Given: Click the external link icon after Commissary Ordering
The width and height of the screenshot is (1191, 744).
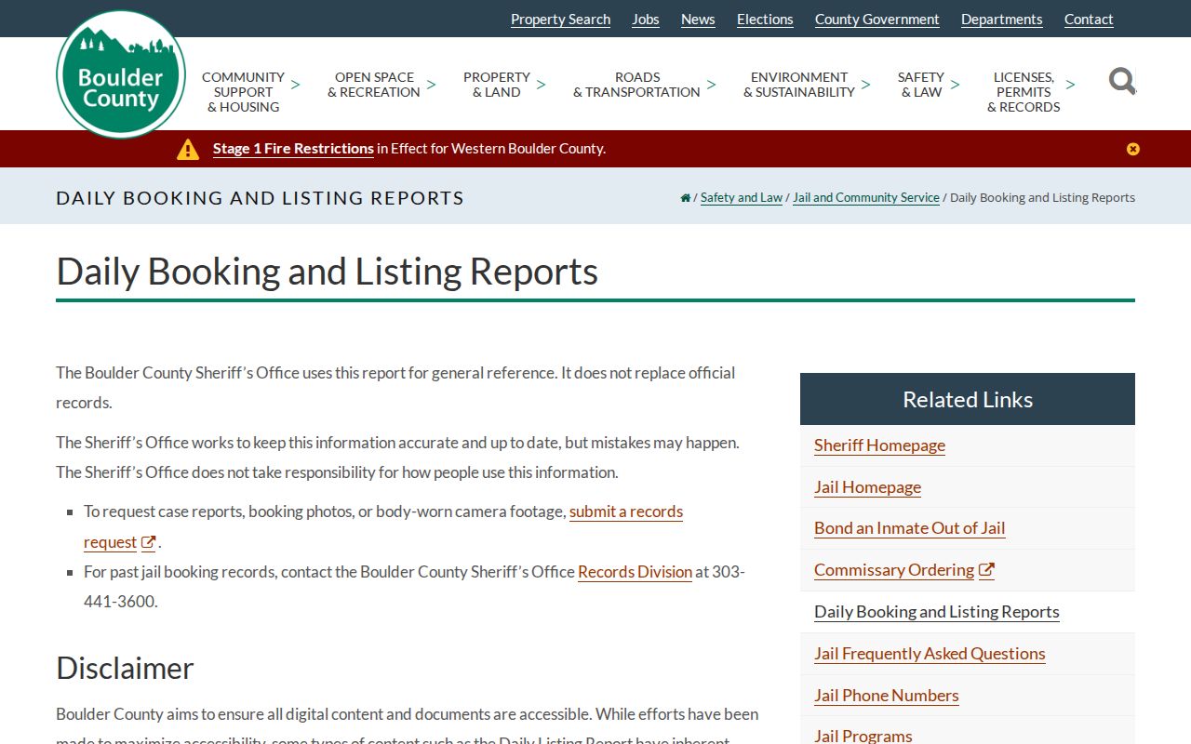Looking at the screenshot, I should click(x=986, y=570).
